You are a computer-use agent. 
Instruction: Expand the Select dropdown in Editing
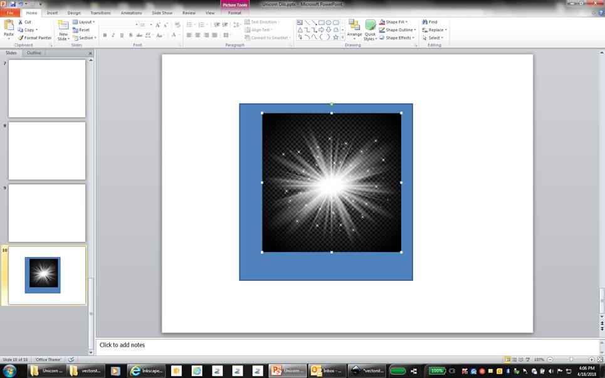point(434,38)
